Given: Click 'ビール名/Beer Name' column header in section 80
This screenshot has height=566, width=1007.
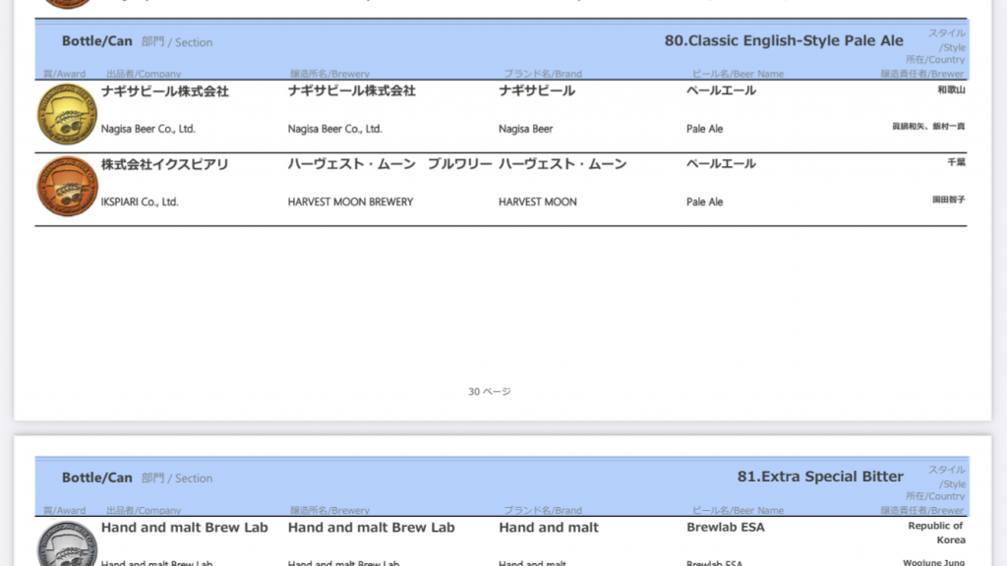Looking at the screenshot, I should click(x=738, y=74).
